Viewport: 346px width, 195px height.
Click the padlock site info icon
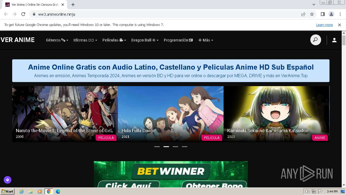34,14
